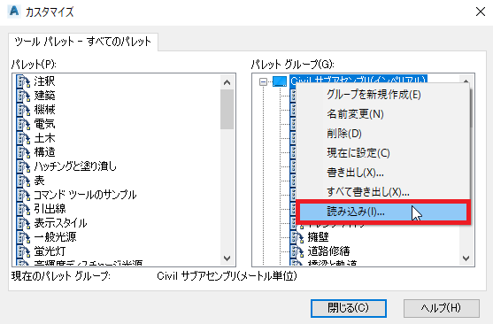Image resolution: width=493 pixels, height=324 pixels.
Task: Select 擁壁 in palette group tree
Action: [x=318, y=237]
